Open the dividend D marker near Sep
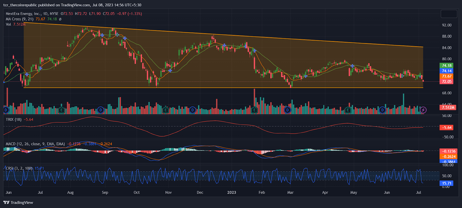 pyautogui.click(x=100, y=110)
